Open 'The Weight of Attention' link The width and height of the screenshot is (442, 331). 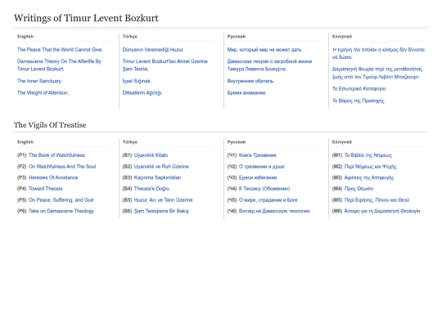(43, 93)
